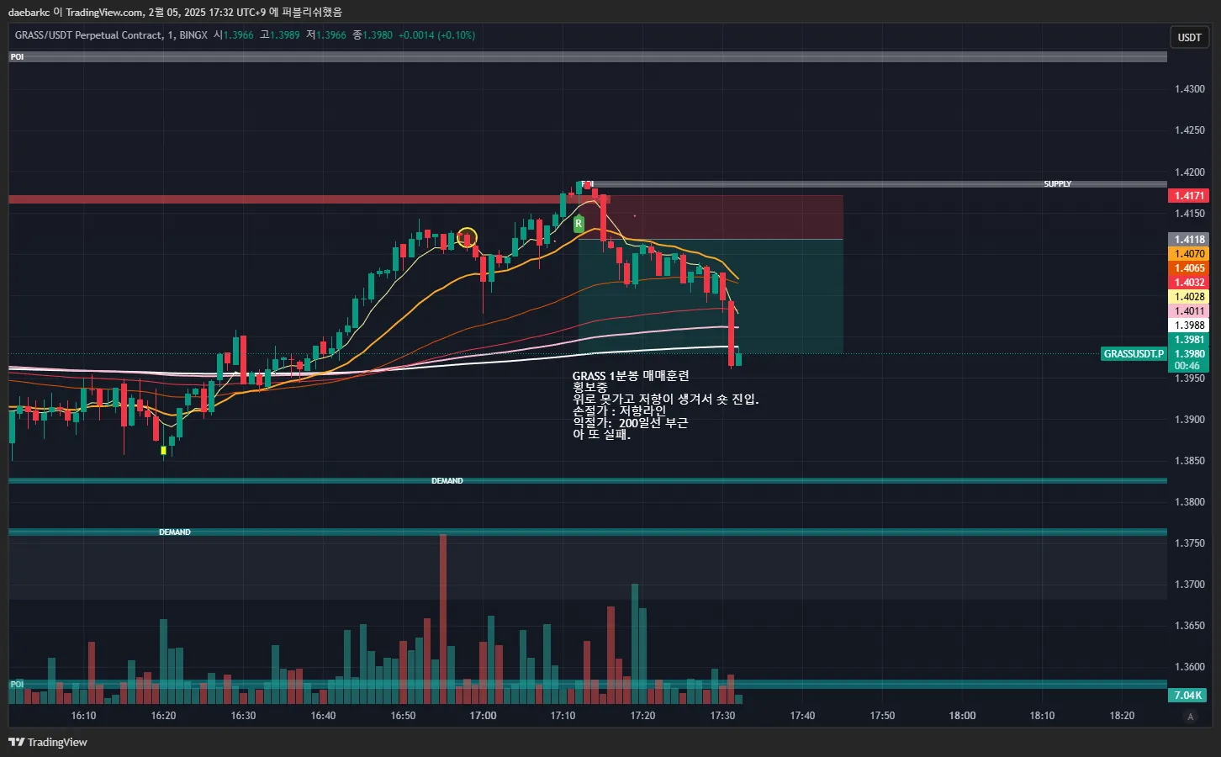Select the top POI zone label

click(17, 57)
